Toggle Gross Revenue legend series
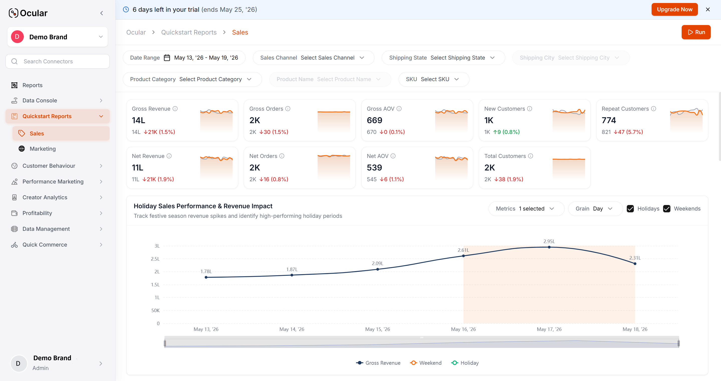The image size is (721, 381). click(x=378, y=363)
